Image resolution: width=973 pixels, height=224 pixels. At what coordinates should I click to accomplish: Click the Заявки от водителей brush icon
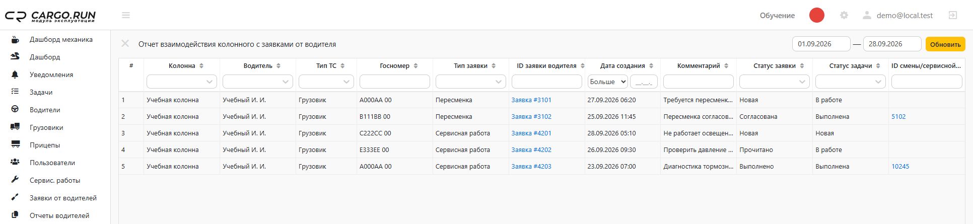click(x=15, y=198)
